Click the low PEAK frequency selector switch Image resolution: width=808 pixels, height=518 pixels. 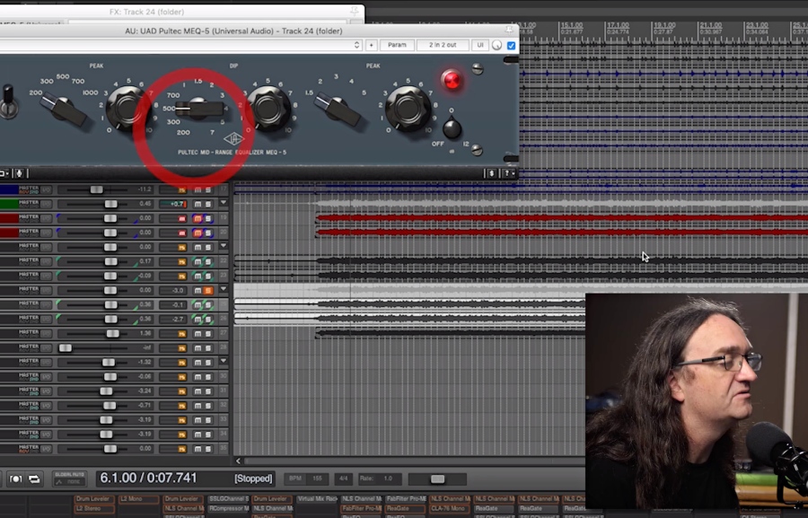coord(65,108)
